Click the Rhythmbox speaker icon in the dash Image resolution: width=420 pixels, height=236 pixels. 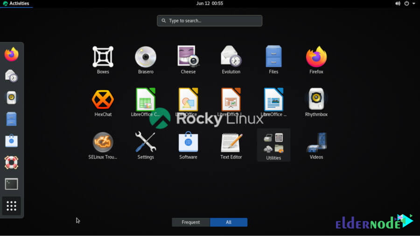pyautogui.click(x=11, y=97)
